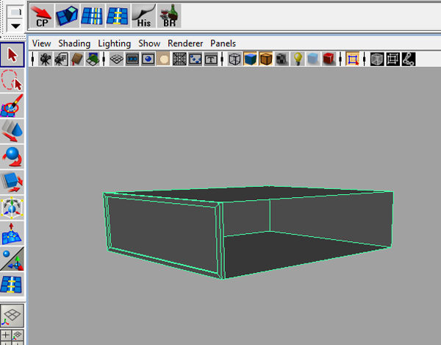Open the shelf options down-arrow menu
The image size is (441, 345).
tap(15, 26)
